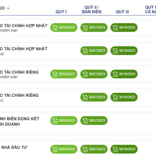Open the year dropdown arrow beside 23
Screen dimensions: 156x156
click(8, 8)
